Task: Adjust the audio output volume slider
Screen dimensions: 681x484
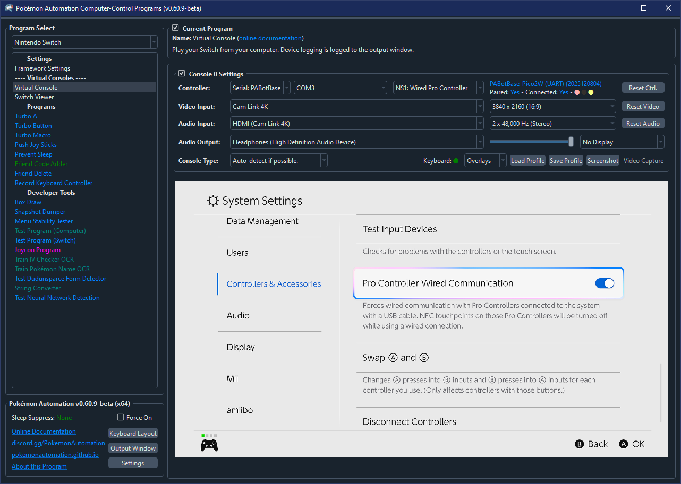Action: click(571, 142)
